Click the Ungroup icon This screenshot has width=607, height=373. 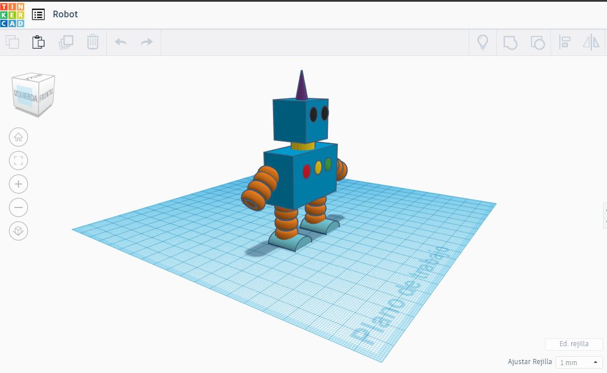click(538, 42)
